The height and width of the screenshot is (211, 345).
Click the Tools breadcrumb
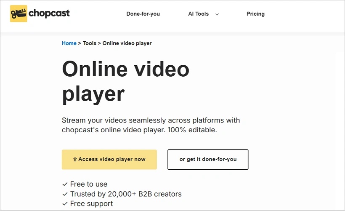point(90,43)
